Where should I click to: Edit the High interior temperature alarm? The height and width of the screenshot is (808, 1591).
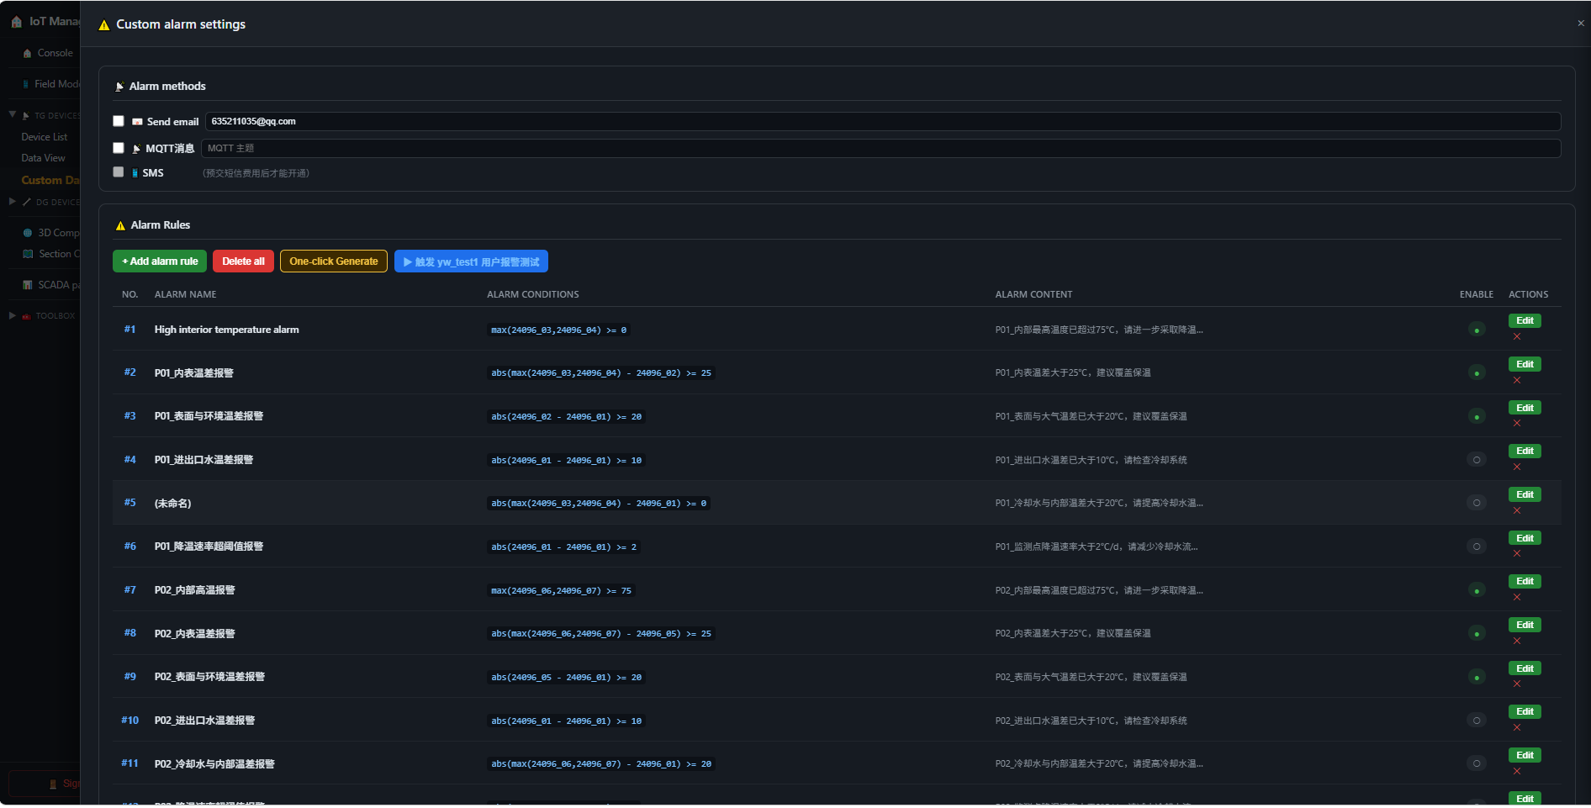[x=1525, y=320]
